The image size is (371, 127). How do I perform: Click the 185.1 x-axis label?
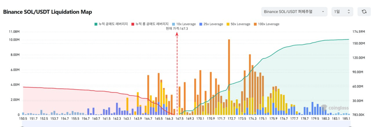point(346,119)
